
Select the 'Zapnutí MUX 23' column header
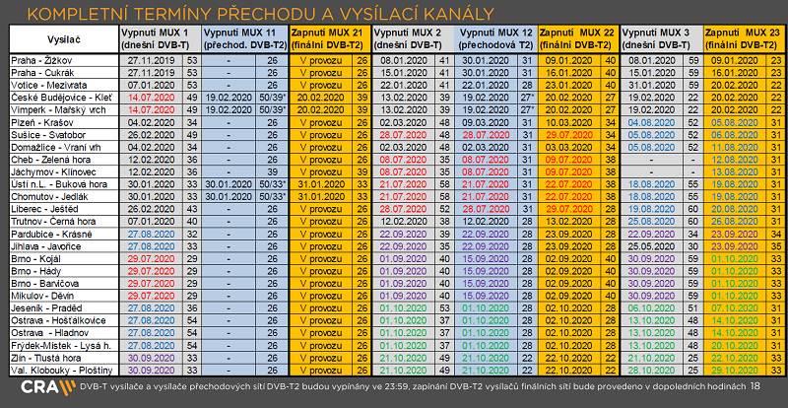[x=745, y=39]
